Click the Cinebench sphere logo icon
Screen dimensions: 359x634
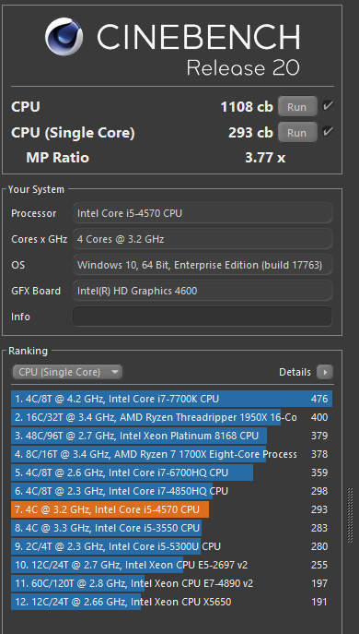64,36
